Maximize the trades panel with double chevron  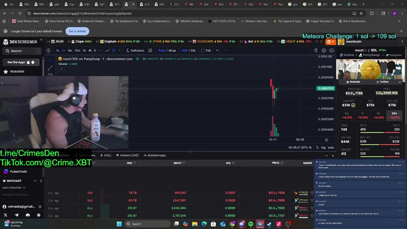333,156
